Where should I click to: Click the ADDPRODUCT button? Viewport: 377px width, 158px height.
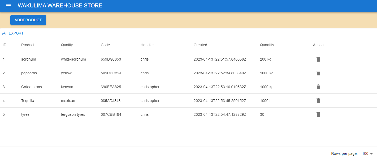28,20
